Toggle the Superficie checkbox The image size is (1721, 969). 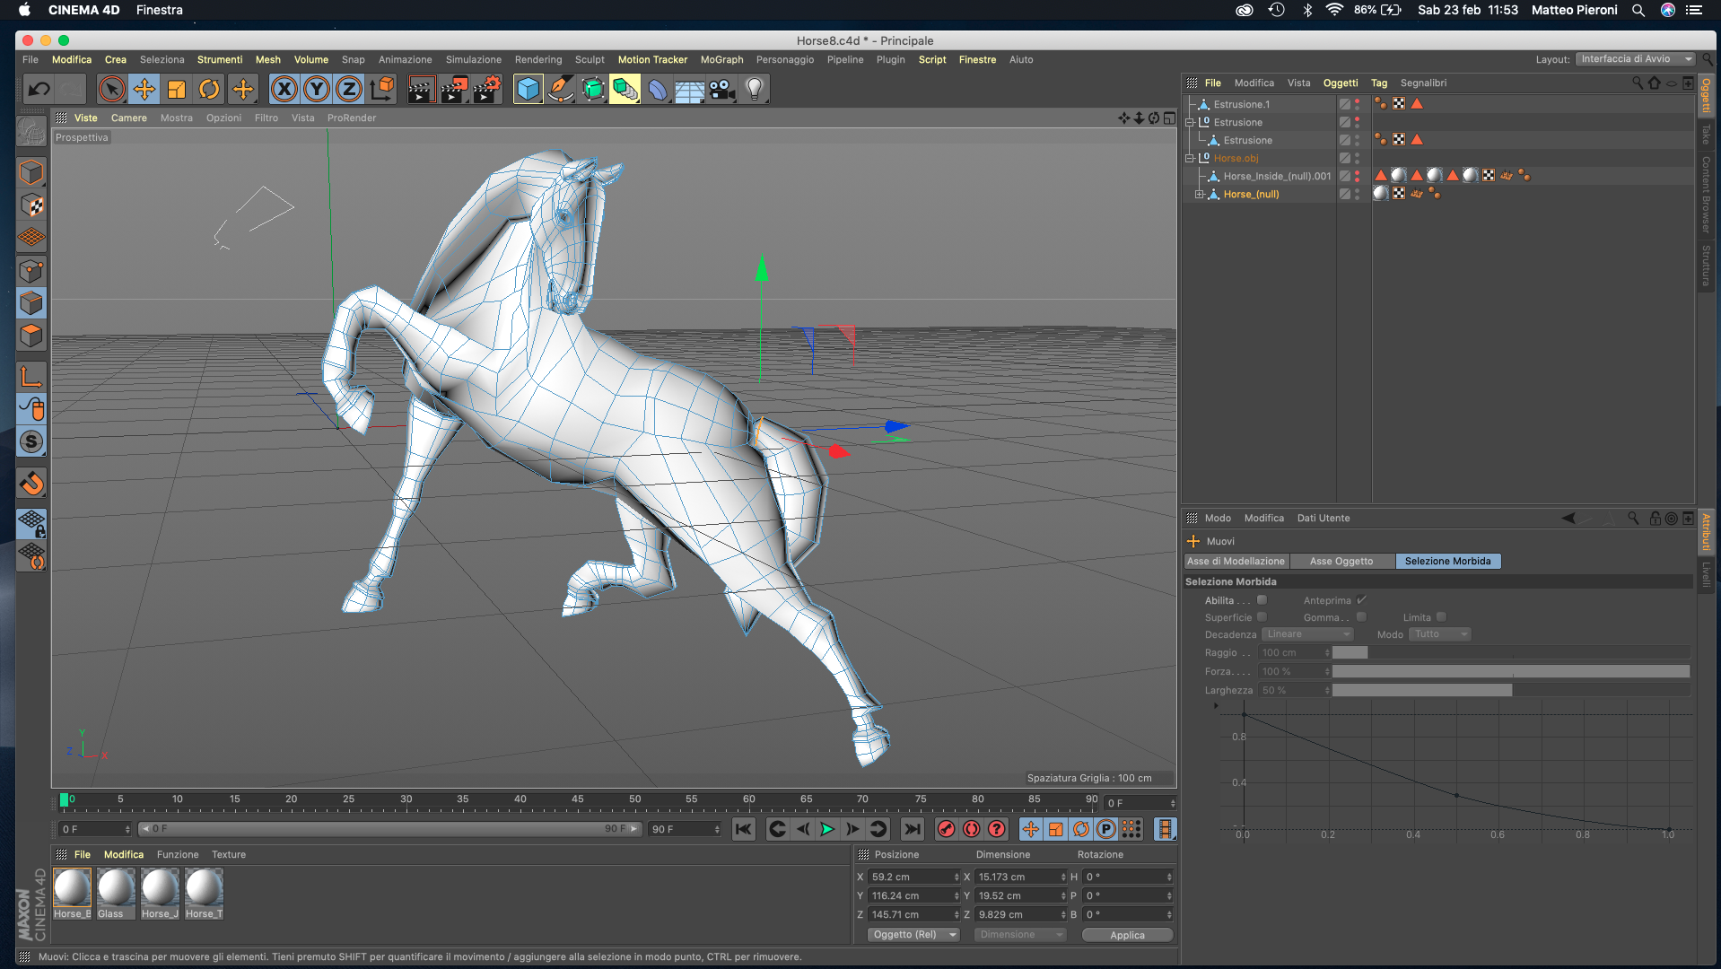coord(1262,616)
